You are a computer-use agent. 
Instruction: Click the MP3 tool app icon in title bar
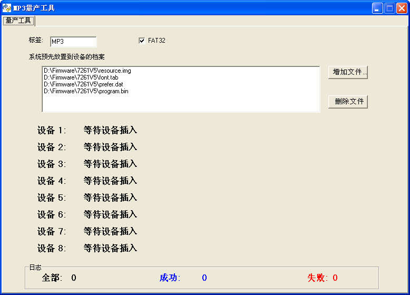point(7,8)
